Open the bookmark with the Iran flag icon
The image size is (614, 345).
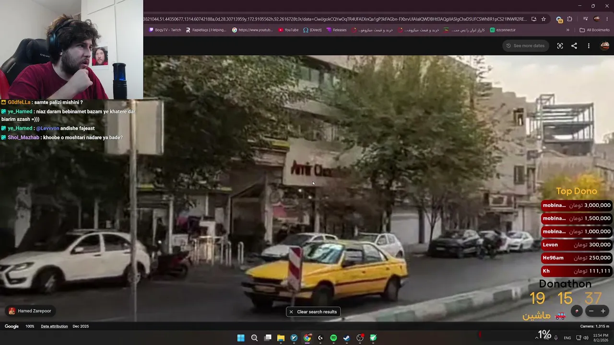[464, 30]
